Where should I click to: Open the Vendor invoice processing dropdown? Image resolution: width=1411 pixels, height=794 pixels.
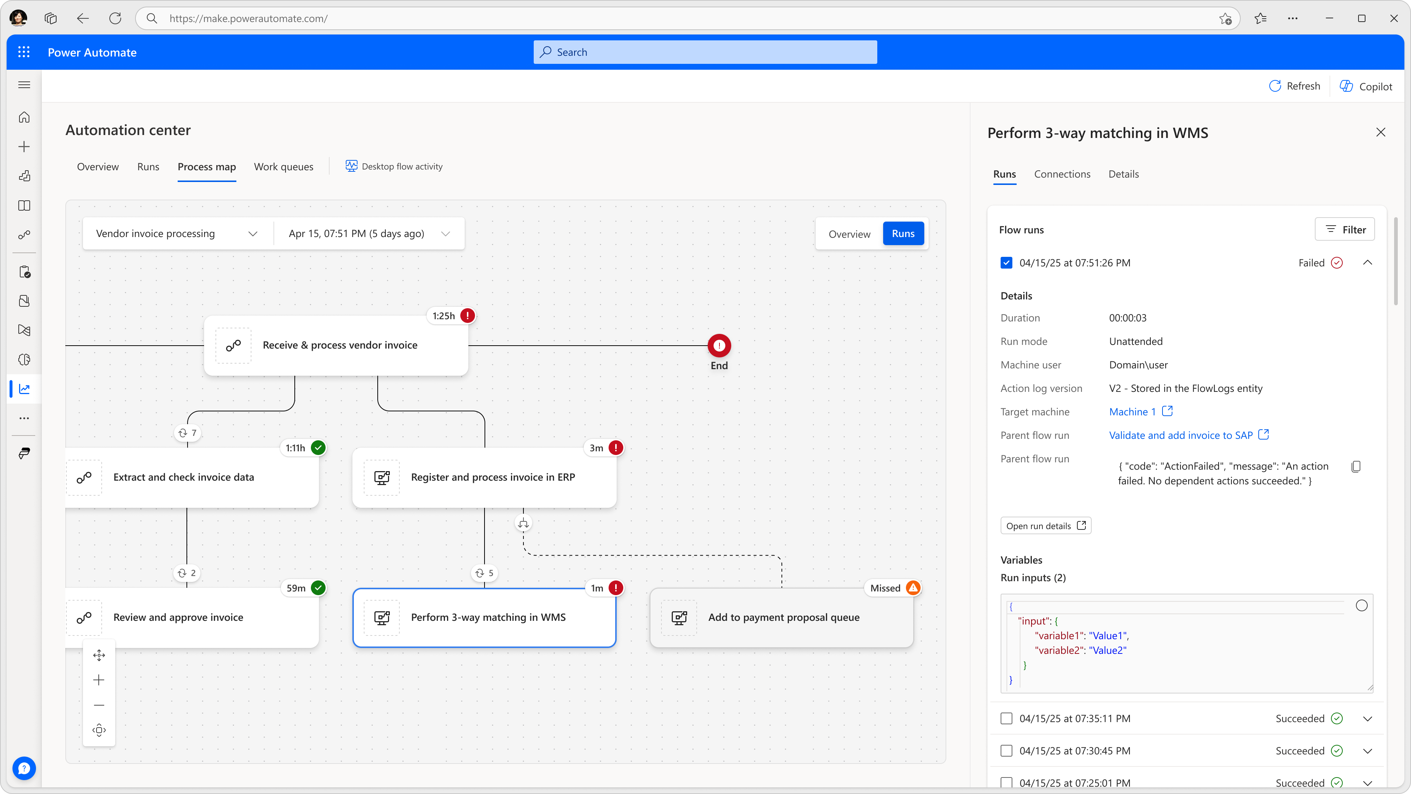point(177,234)
